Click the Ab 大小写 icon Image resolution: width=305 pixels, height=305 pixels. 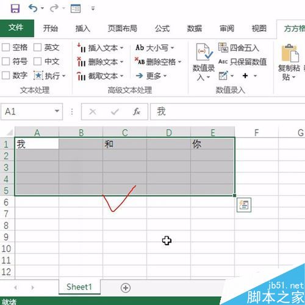pos(140,48)
